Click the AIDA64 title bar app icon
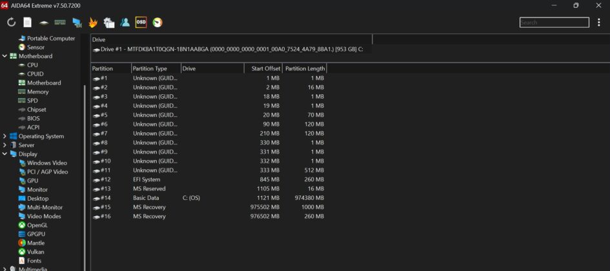This screenshot has height=271, width=610. (5, 5)
